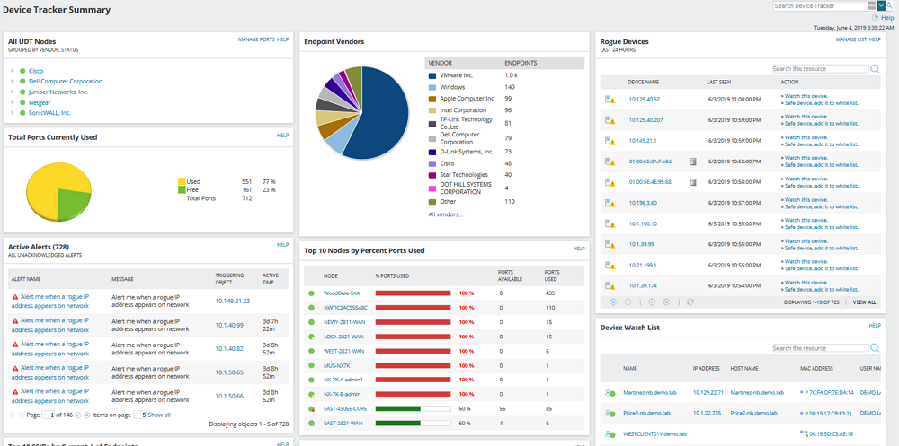The height and width of the screenshot is (446, 899).
Task: Click the VMware Inc. dark blue legend swatch
Action: tap(432, 75)
